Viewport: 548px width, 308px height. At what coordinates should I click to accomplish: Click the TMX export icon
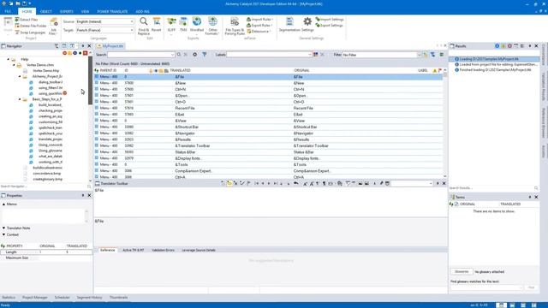[183, 25]
